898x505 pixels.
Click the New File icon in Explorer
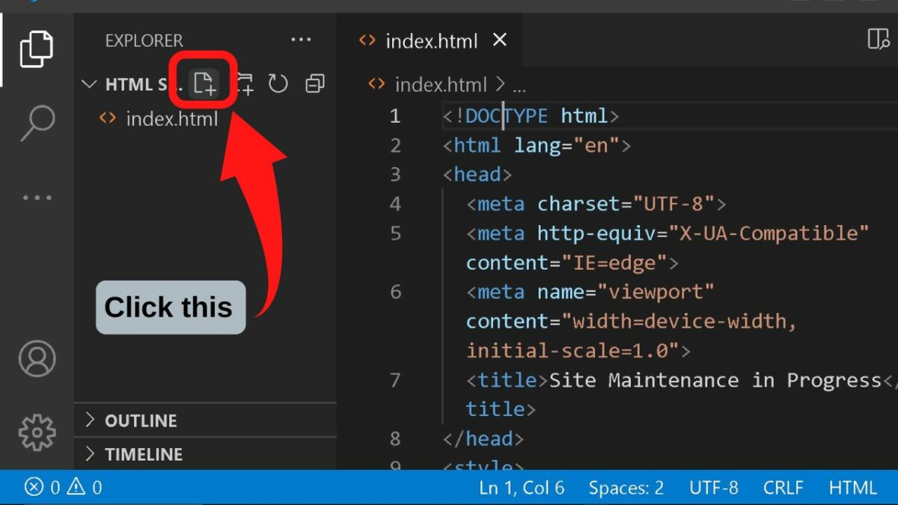coord(204,83)
